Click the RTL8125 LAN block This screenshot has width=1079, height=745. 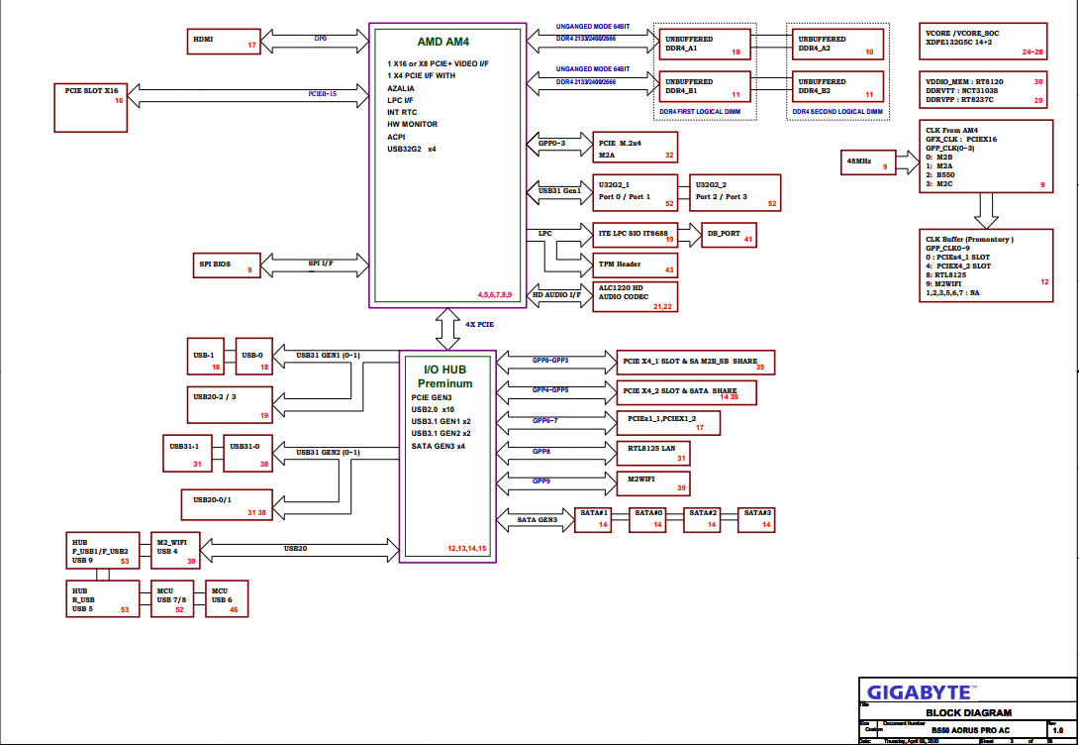[x=653, y=454]
